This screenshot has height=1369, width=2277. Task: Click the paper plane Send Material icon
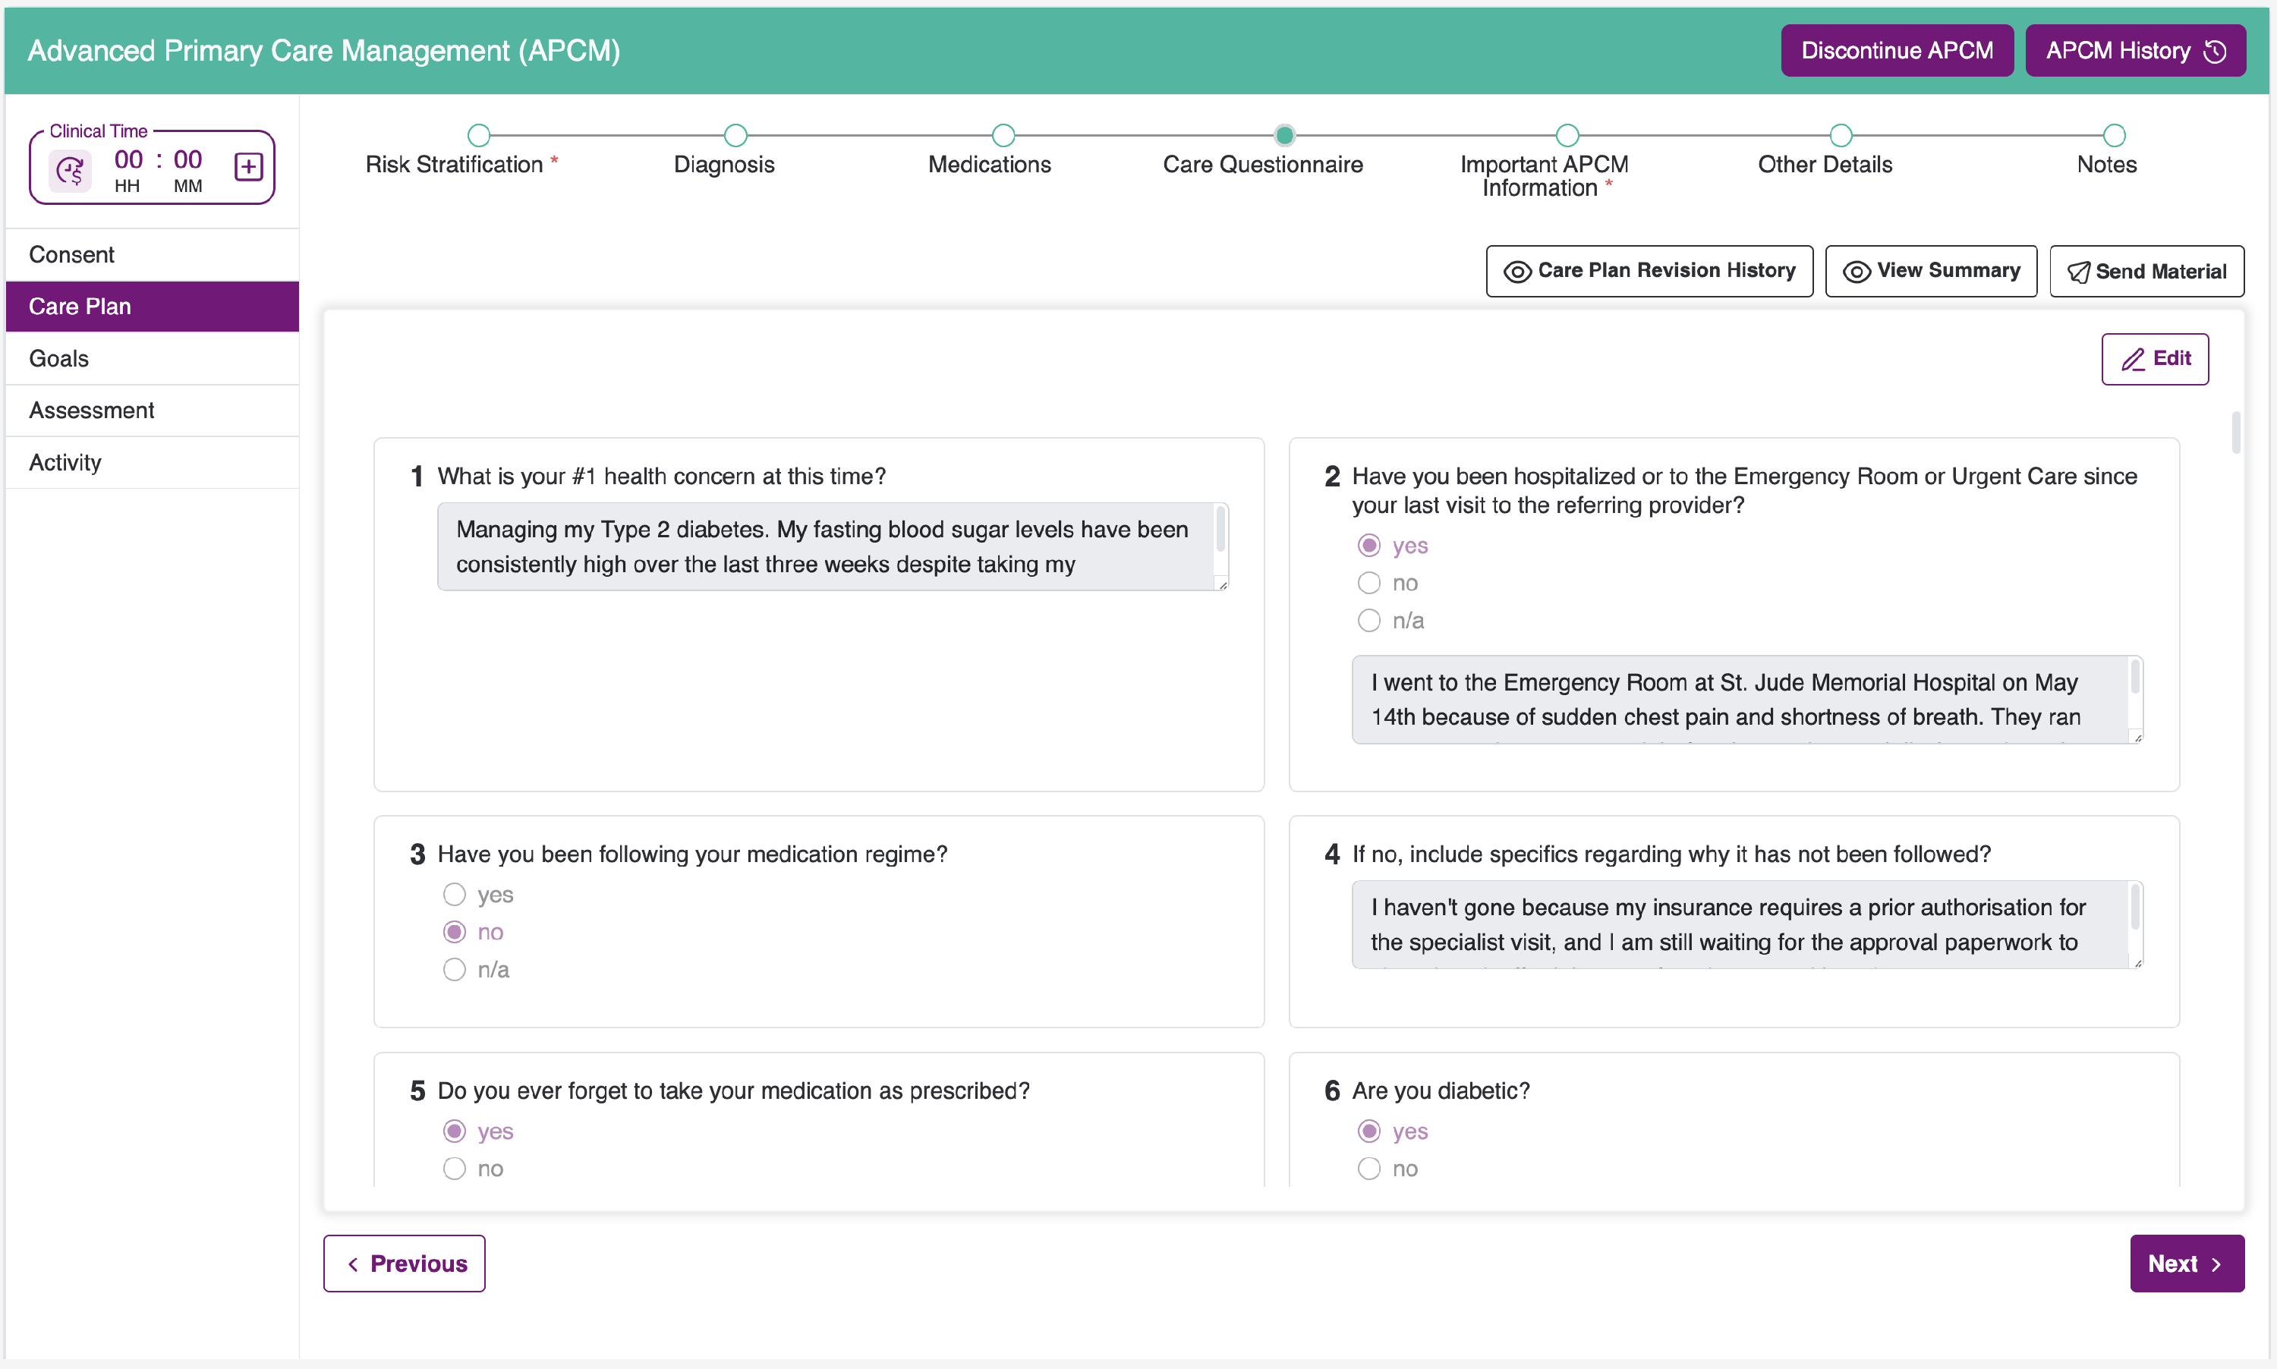pos(2079,272)
